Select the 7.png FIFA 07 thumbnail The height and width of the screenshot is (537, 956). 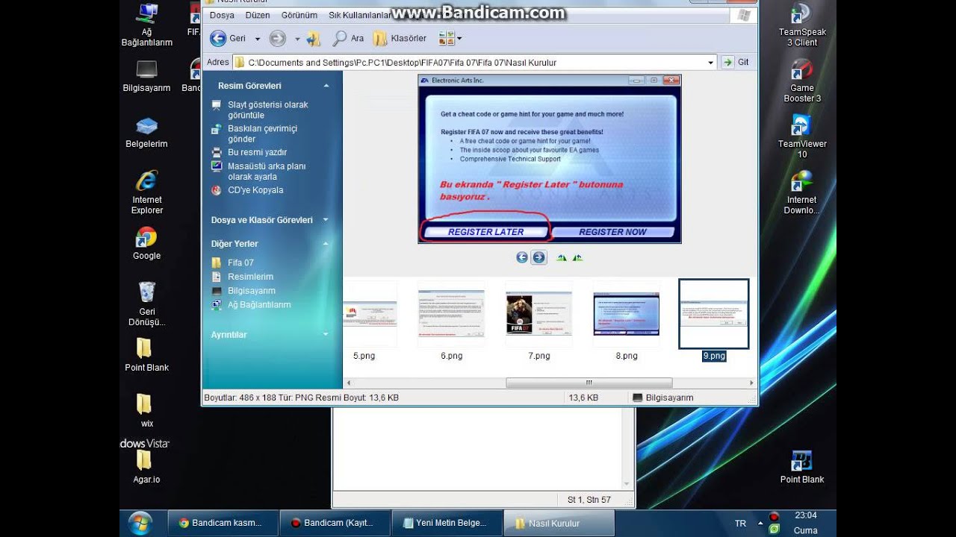(x=538, y=314)
